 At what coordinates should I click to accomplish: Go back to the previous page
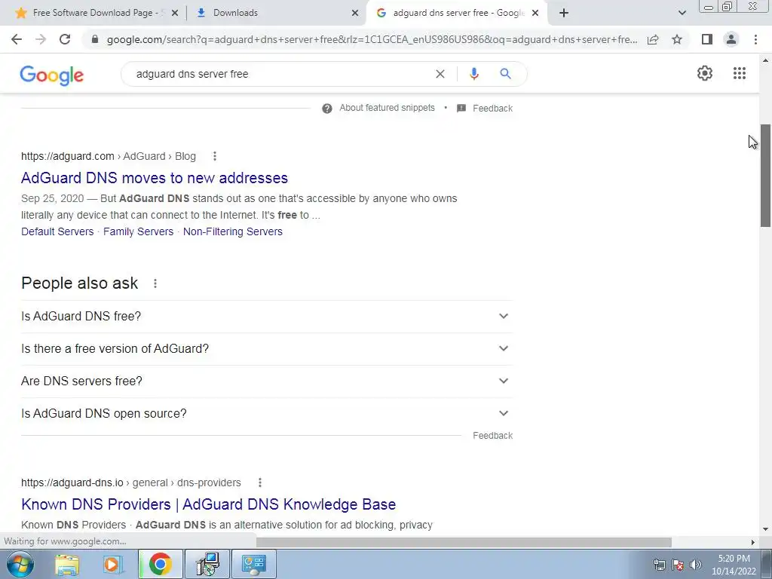click(x=17, y=39)
